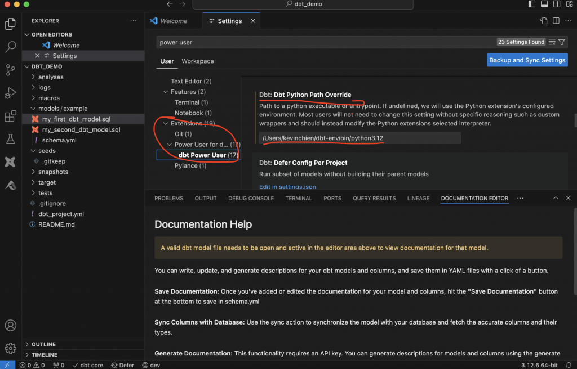Image resolution: width=577 pixels, height=369 pixels.
Task: Toggle the Defer status bar item
Action: 122,365
